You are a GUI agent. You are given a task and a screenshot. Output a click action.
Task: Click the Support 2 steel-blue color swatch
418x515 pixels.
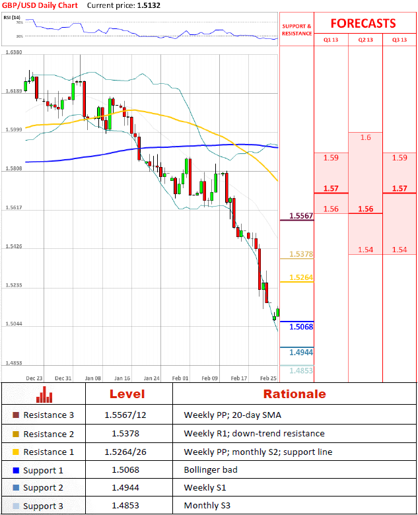(16, 488)
